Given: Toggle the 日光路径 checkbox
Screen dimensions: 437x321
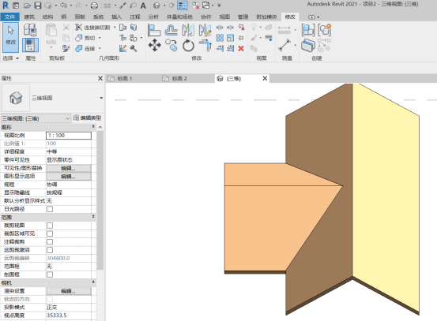Looking at the screenshot, I should (50, 209).
